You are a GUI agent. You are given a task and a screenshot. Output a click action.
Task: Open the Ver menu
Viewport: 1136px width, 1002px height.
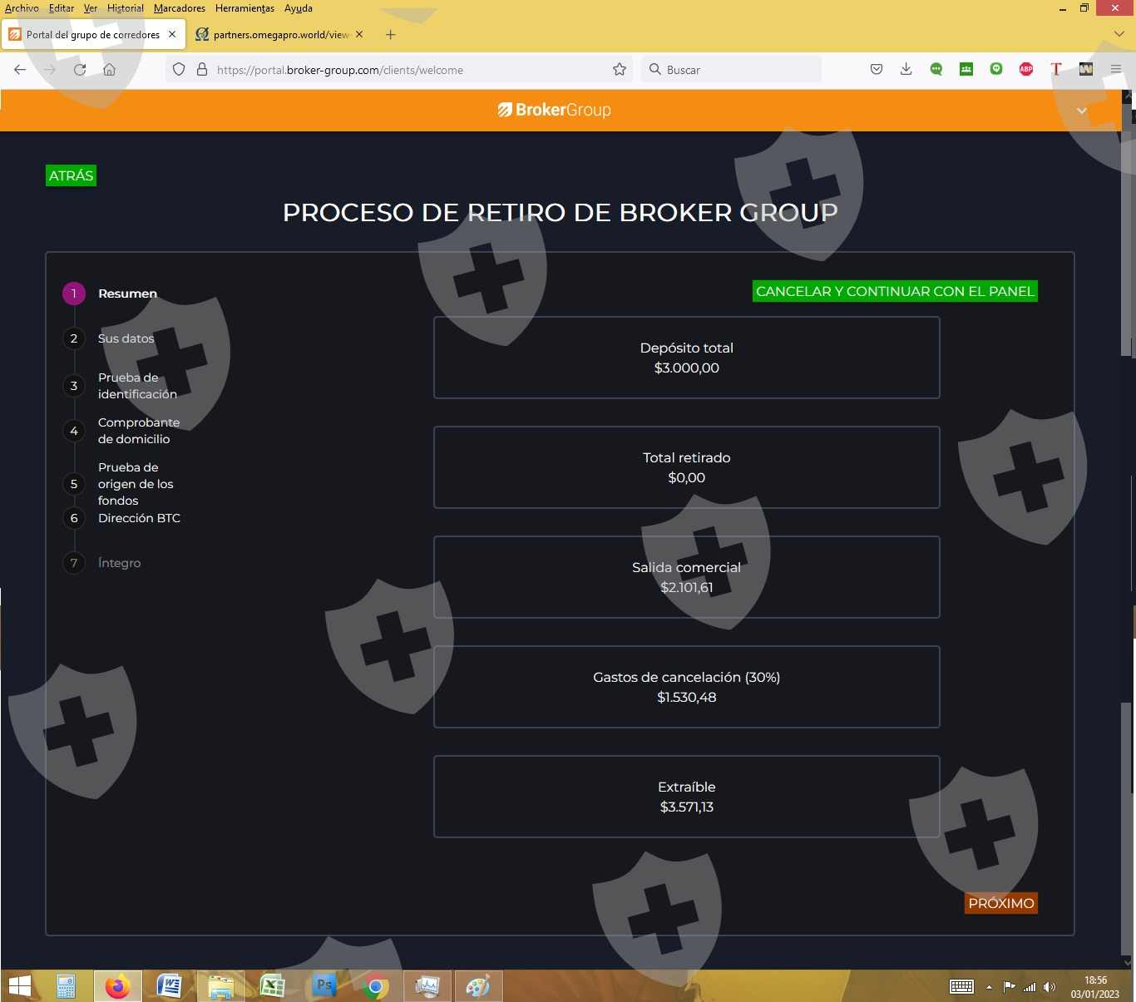(91, 8)
